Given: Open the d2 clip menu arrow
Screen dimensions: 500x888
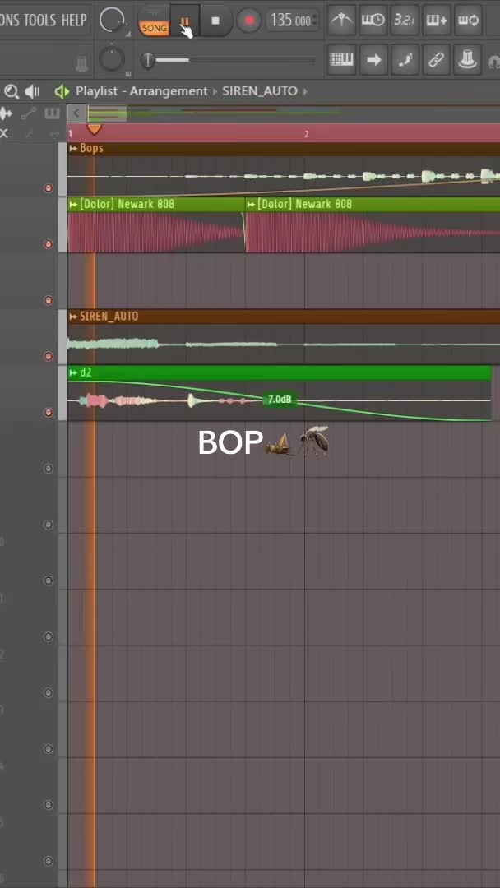Looking at the screenshot, I should click(x=73, y=372).
